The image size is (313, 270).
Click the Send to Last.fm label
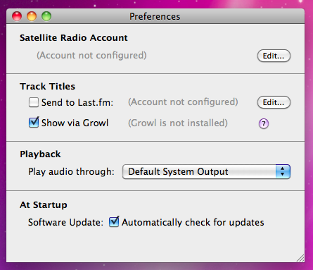pyautogui.click(x=77, y=103)
